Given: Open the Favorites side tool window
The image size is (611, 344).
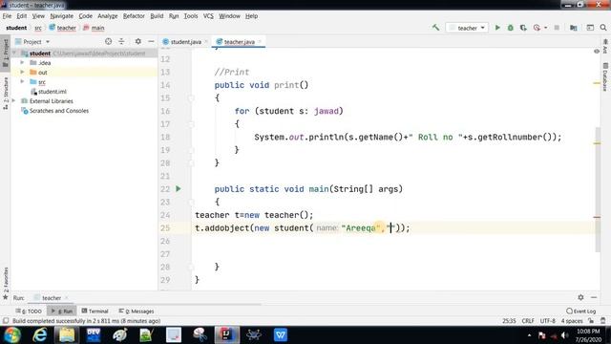Looking at the screenshot, I should coord(6,283).
